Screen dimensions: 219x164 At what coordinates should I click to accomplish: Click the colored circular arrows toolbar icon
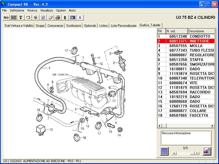[28, 17]
